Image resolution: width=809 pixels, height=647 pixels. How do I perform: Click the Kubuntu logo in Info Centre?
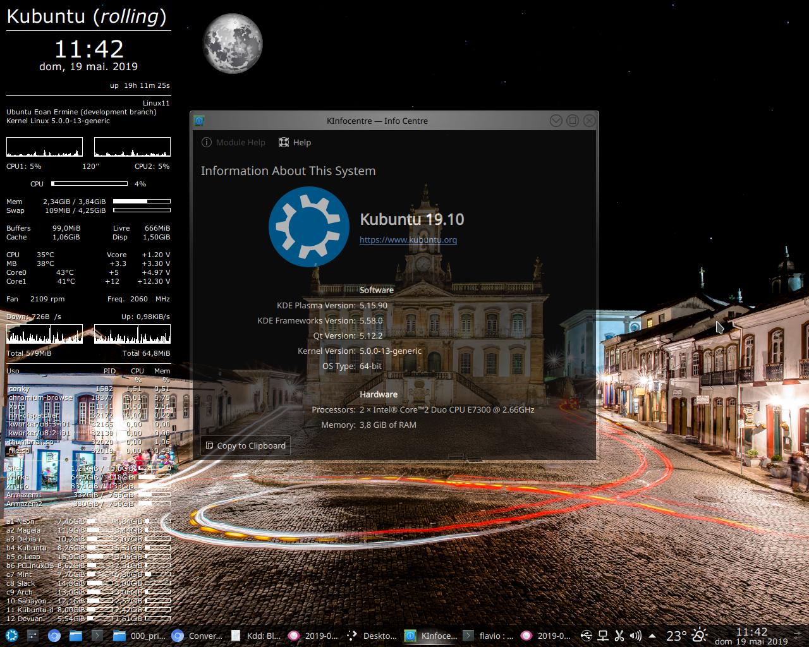309,226
